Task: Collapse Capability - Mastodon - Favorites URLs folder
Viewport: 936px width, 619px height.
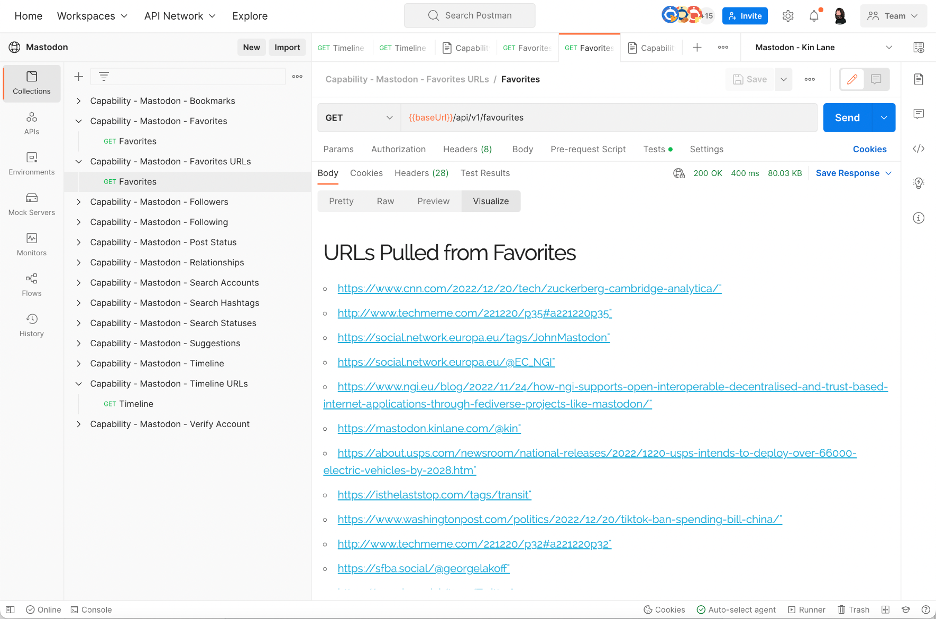Action: [79, 162]
